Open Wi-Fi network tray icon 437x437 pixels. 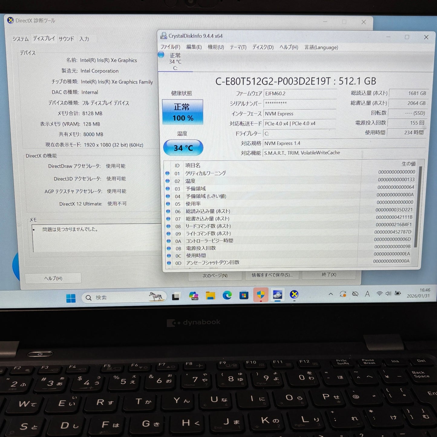pos(379,293)
